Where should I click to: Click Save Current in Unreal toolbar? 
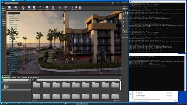pos(9,8)
